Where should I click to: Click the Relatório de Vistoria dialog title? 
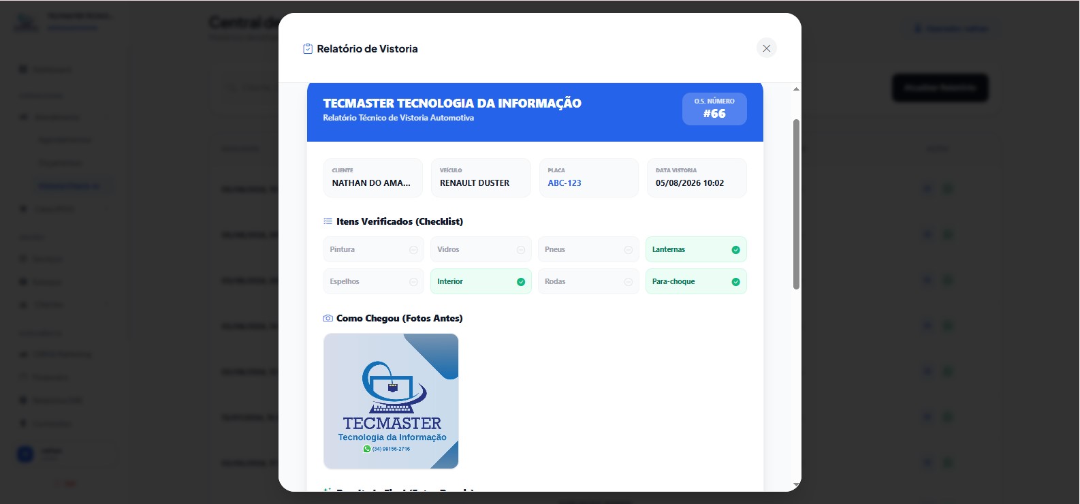(367, 49)
